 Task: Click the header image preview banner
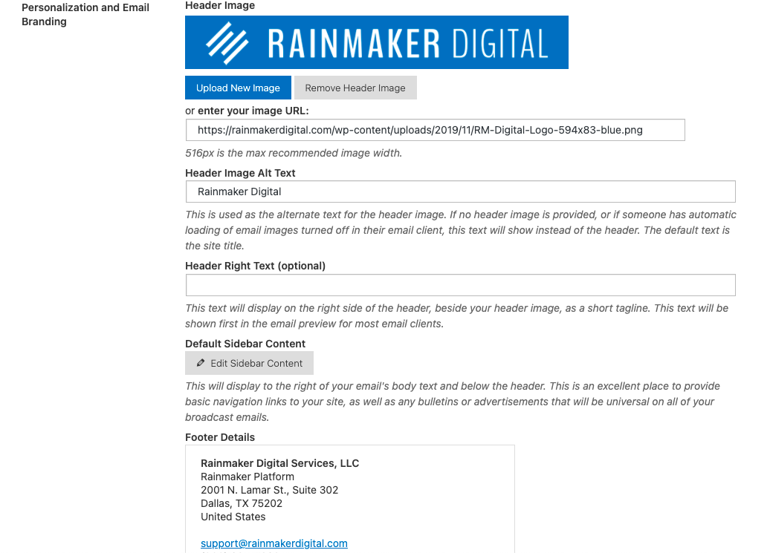coord(377,42)
